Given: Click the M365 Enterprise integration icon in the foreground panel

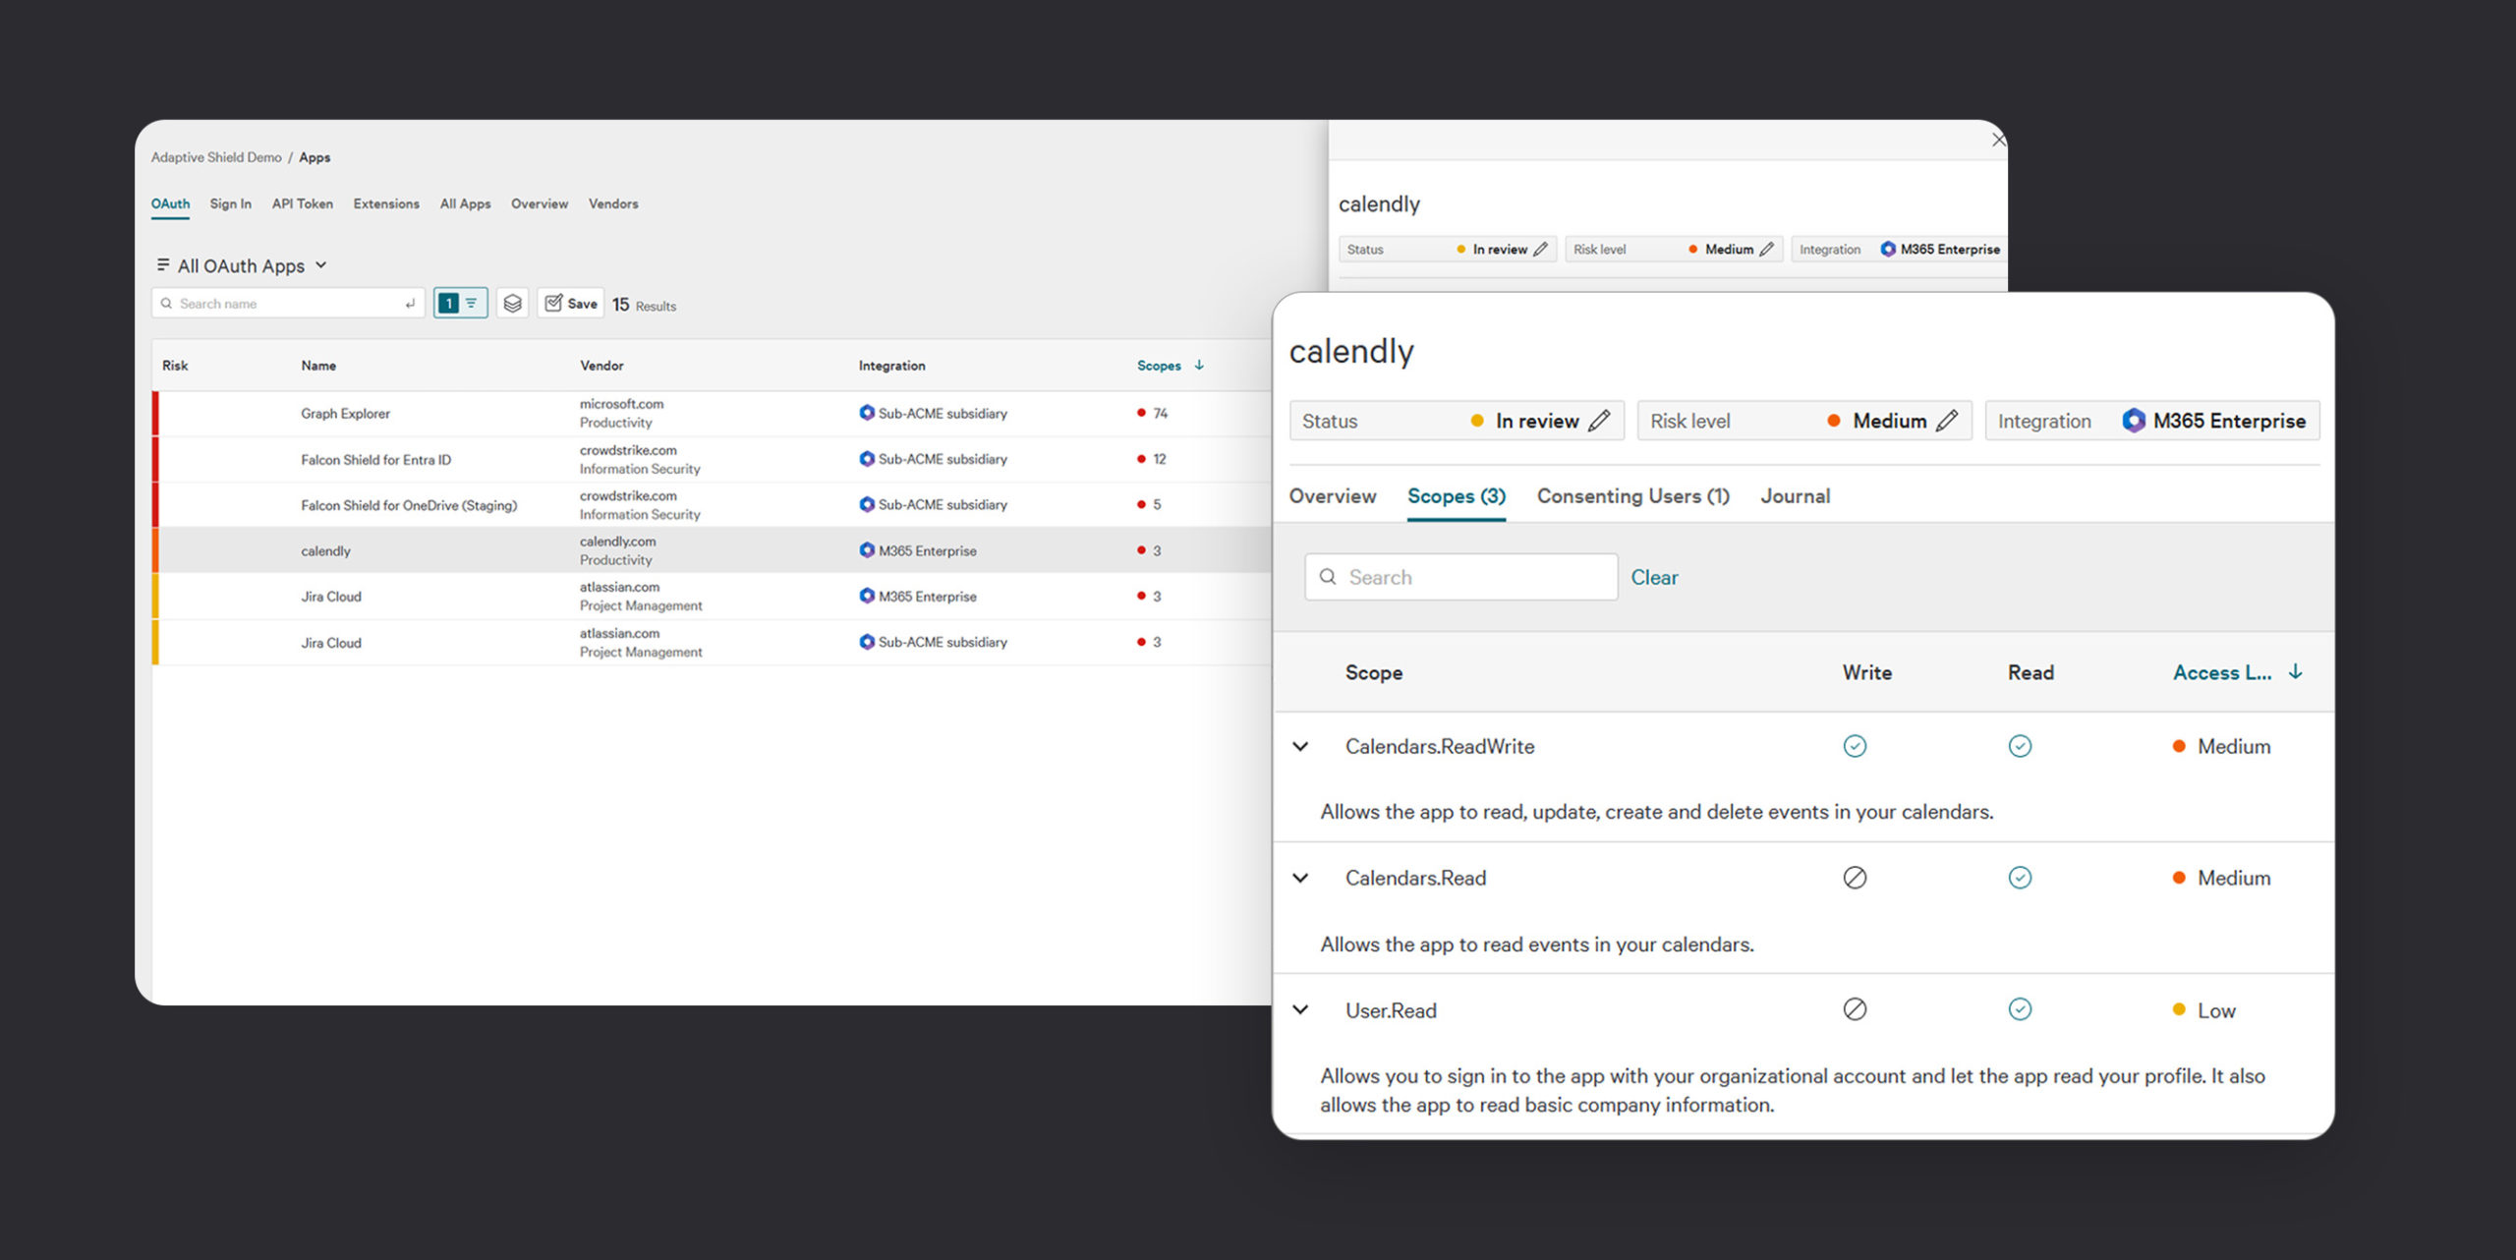Looking at the screenshot, I should pos(2133,421).
